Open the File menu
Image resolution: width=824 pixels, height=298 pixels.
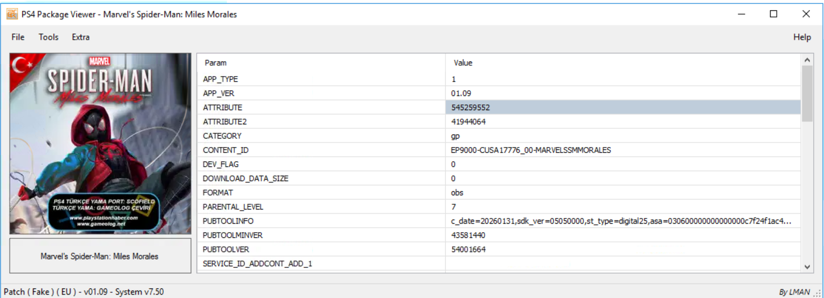tap(18, 37)
